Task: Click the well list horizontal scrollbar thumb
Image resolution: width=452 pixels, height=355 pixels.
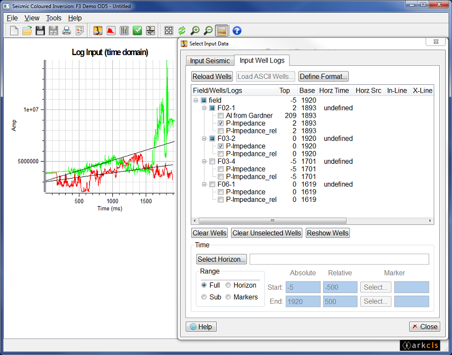Action: 272,221
